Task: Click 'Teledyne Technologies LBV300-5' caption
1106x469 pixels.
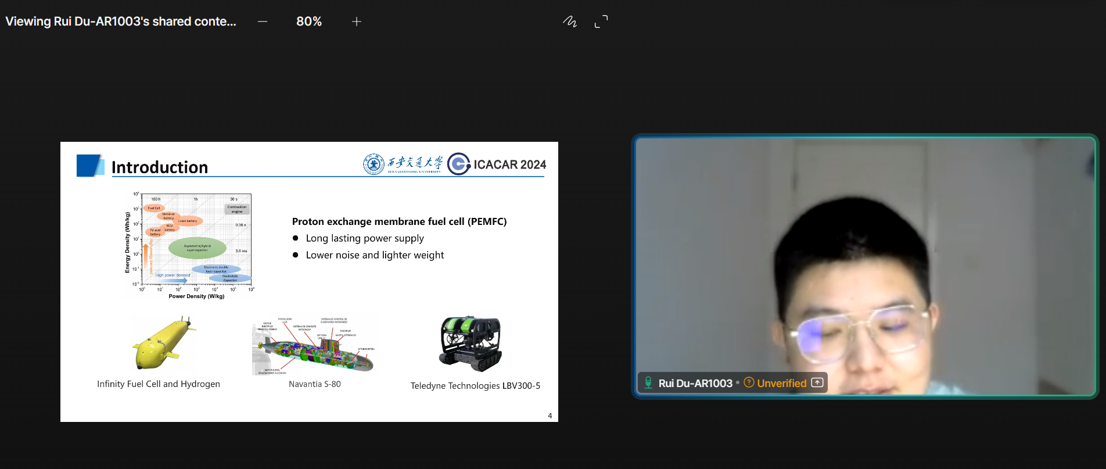Action: click(x=475, y=386)
